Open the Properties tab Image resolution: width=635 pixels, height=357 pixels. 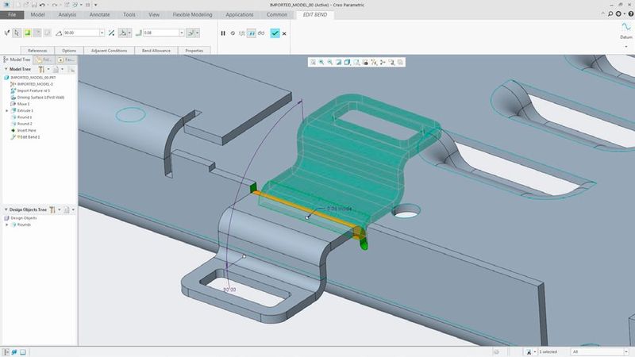[194, 51]
